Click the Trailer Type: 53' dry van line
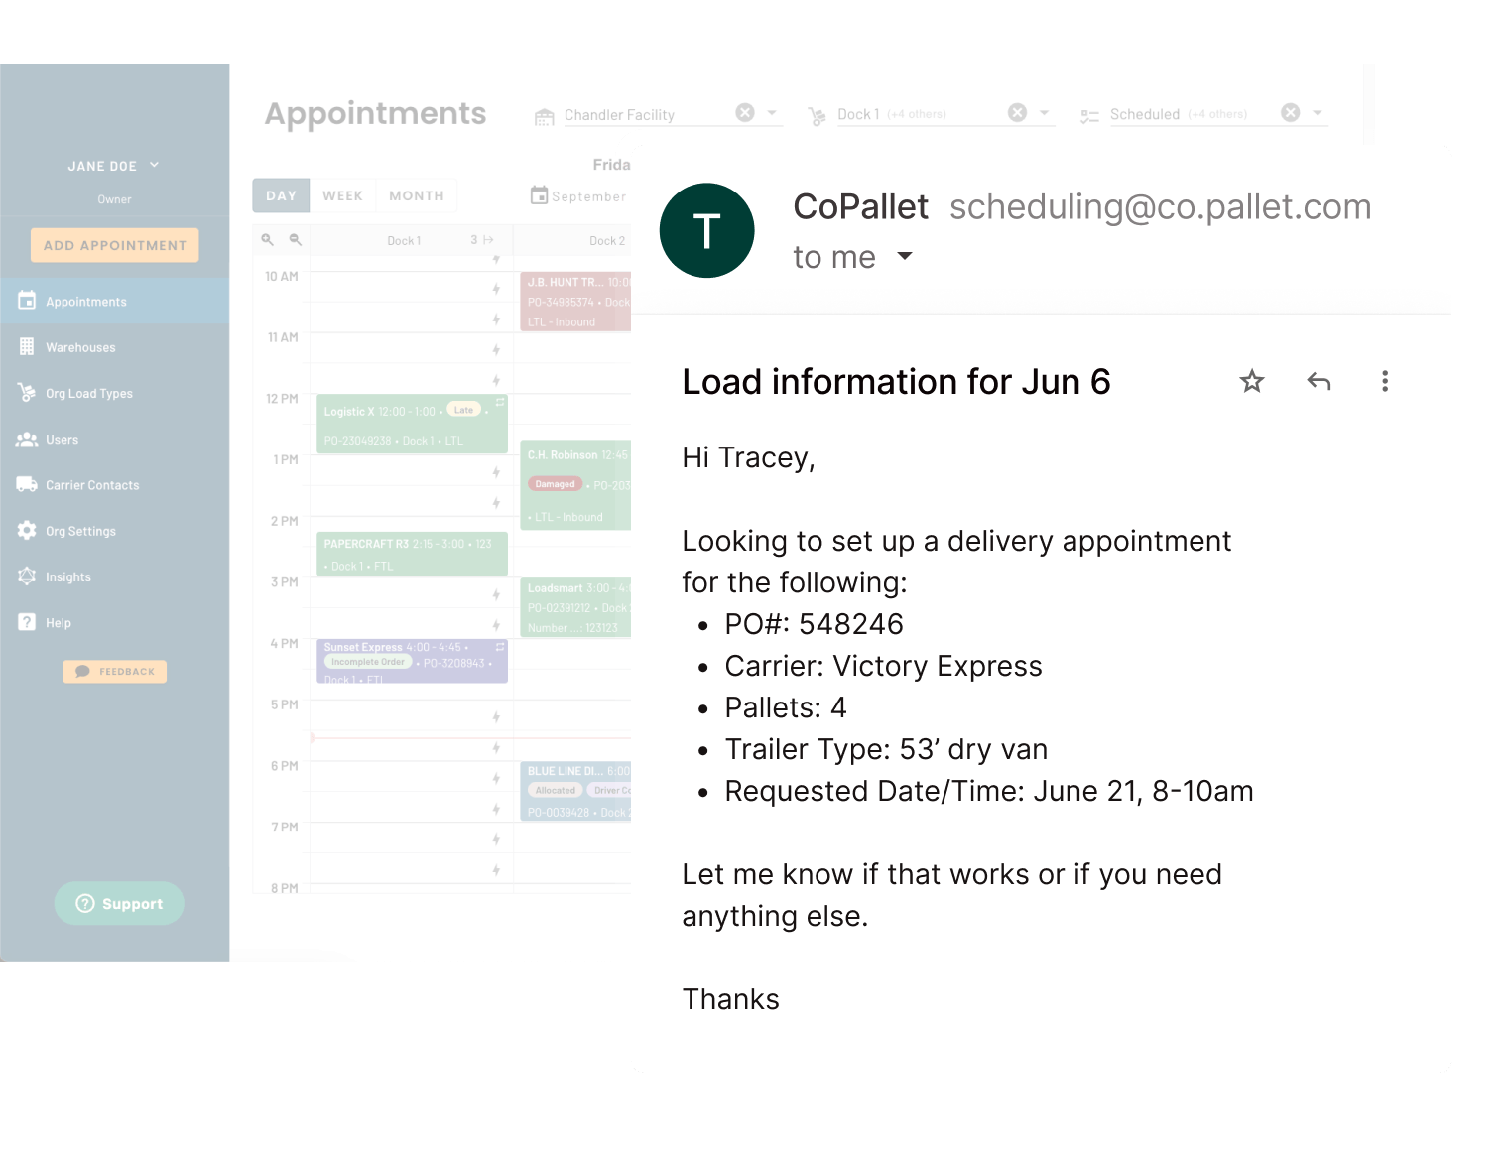 (886, 749)
